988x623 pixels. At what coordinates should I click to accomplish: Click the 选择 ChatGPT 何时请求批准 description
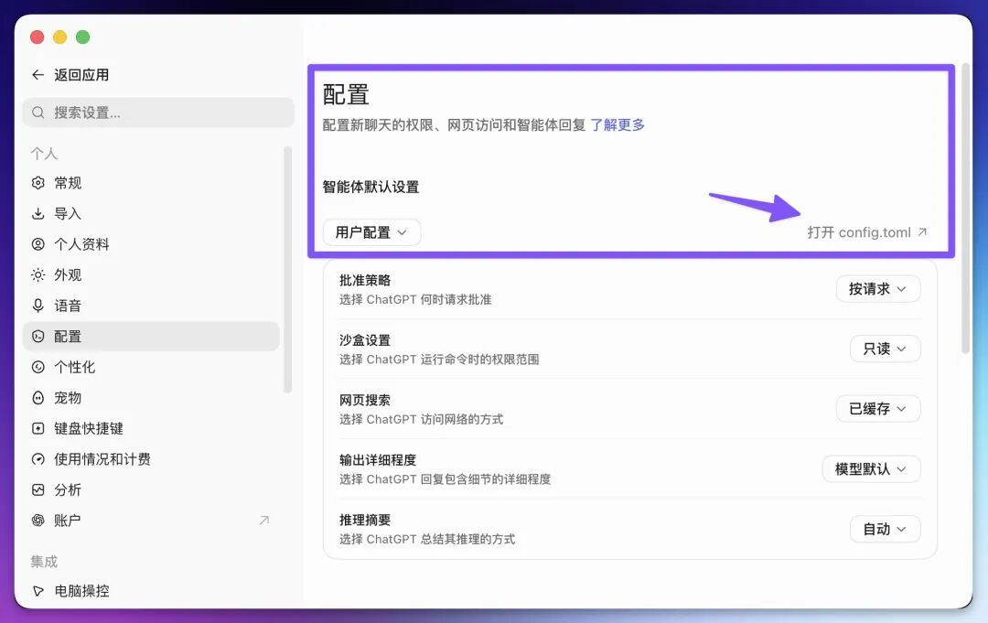point(415,300)
